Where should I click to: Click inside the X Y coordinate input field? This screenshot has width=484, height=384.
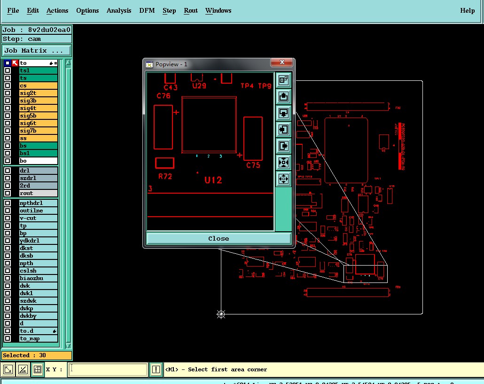click(x=108, y=369)
